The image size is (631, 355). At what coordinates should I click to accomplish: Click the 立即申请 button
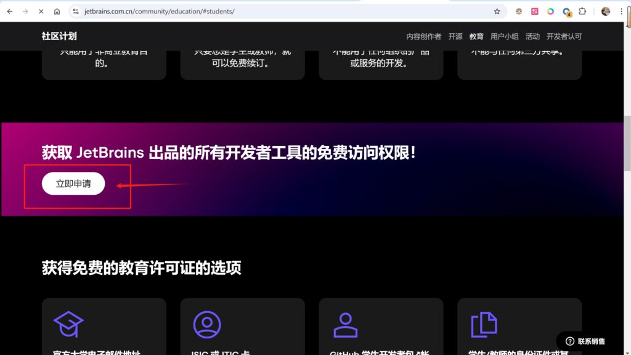coord(72,183)
